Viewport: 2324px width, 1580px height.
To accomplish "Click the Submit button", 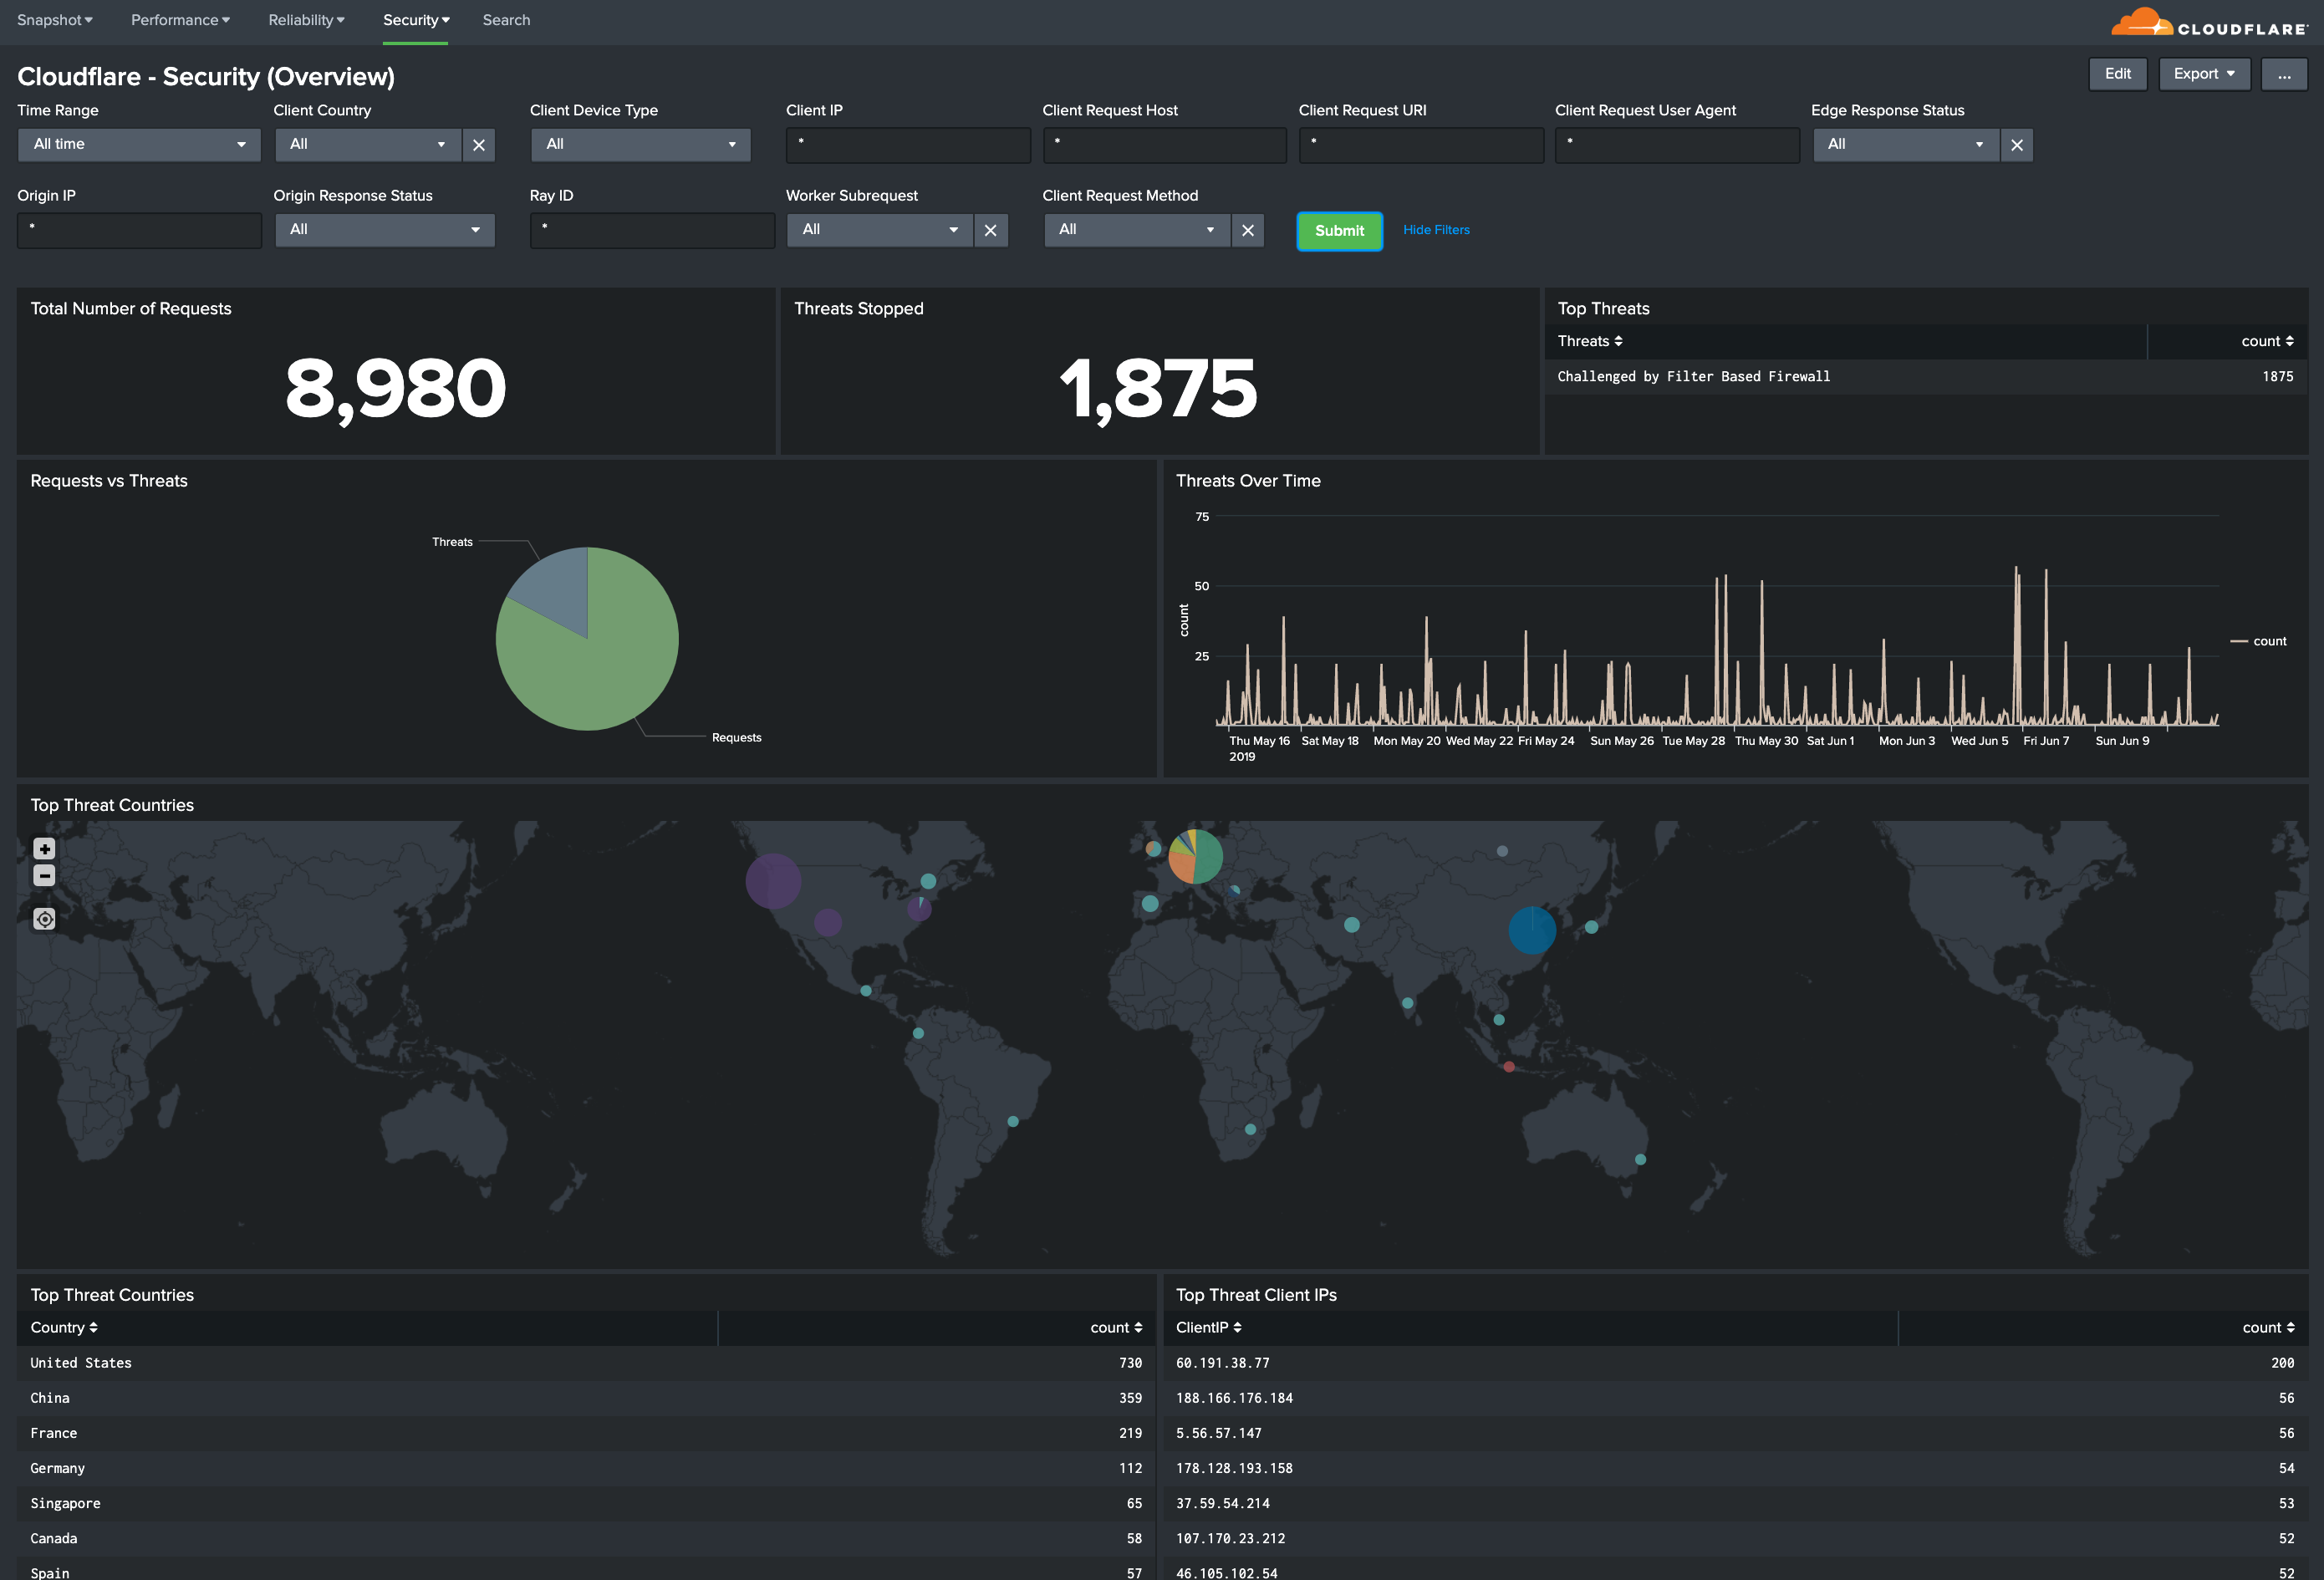I will pos(1335,229).
